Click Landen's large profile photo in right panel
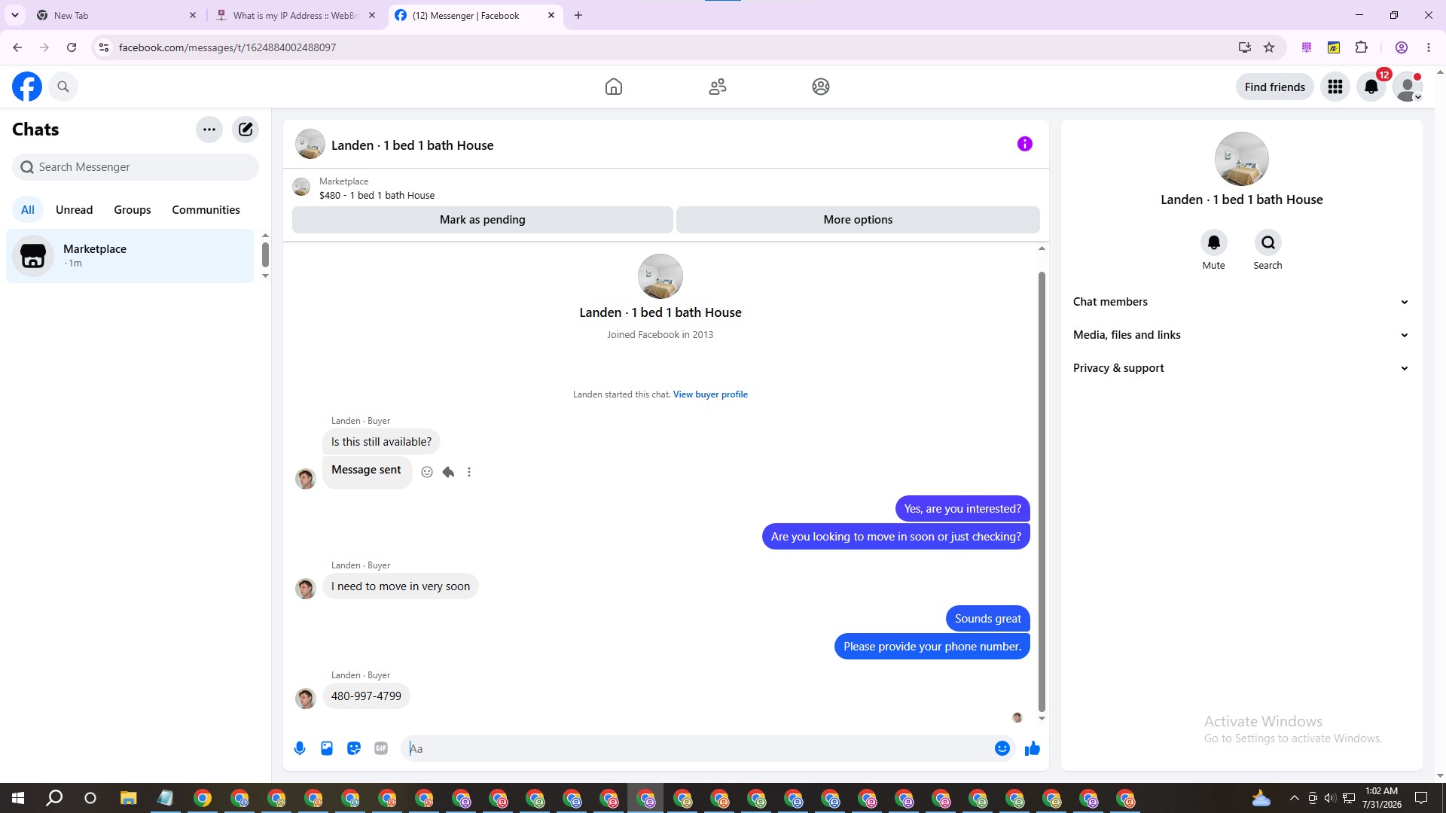The image size is (1446, 813). point(1242,159)
